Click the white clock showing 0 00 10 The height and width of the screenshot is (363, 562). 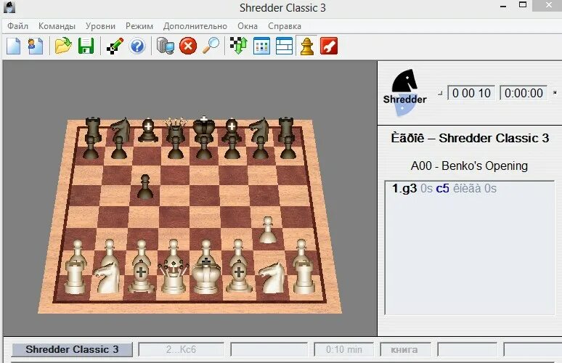(471, 93)
